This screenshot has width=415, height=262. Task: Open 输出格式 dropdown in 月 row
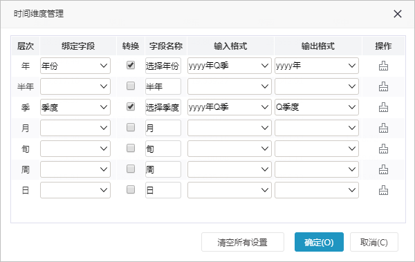click(317, 128)
